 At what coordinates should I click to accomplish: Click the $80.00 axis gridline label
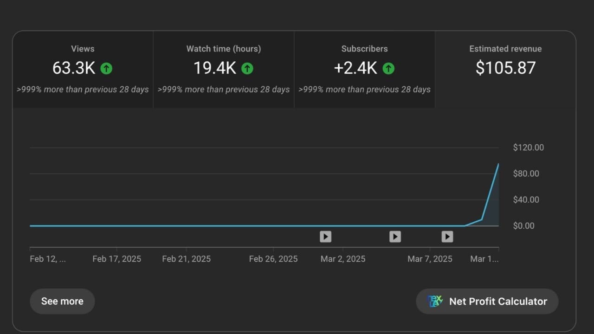(526, 173)
